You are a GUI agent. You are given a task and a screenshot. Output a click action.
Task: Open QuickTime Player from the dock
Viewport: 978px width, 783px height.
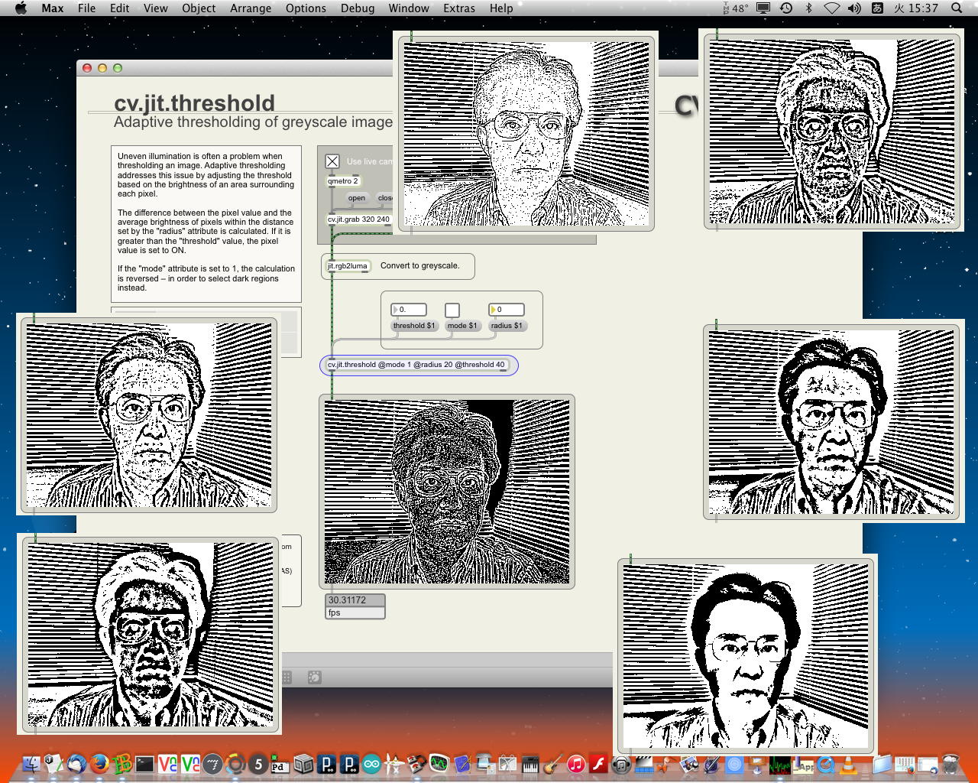(x=826, y=763)
